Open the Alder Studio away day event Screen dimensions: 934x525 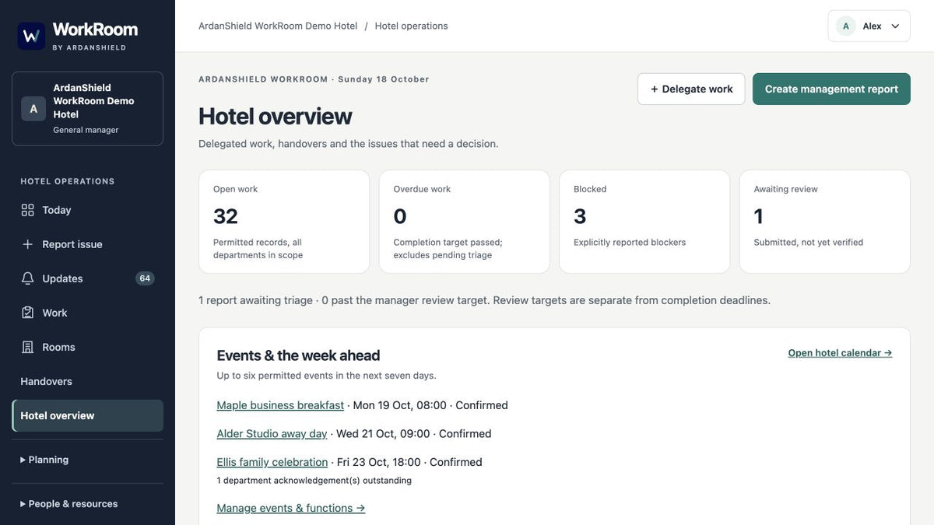(272, 434)
